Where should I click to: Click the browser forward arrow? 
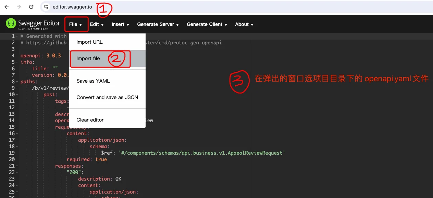click(18, 6)
